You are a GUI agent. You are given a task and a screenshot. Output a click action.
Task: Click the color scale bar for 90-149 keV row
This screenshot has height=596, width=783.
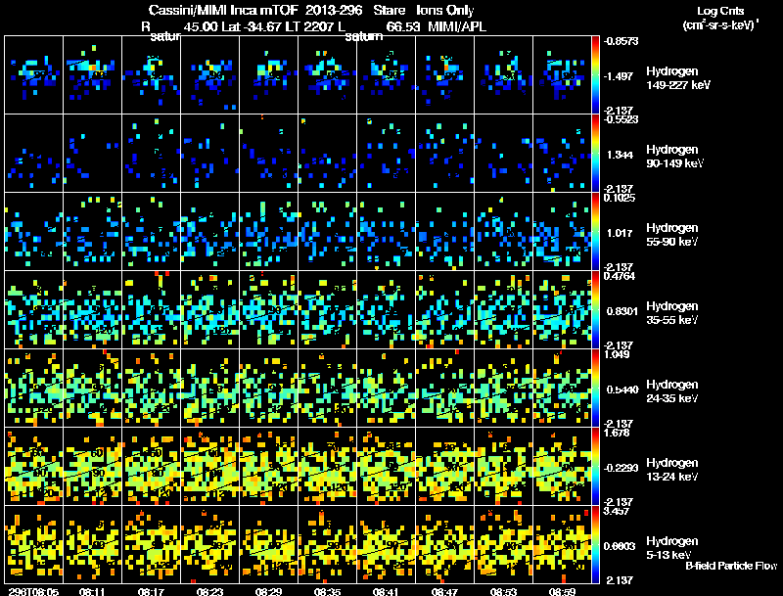[x=595, y=154]
